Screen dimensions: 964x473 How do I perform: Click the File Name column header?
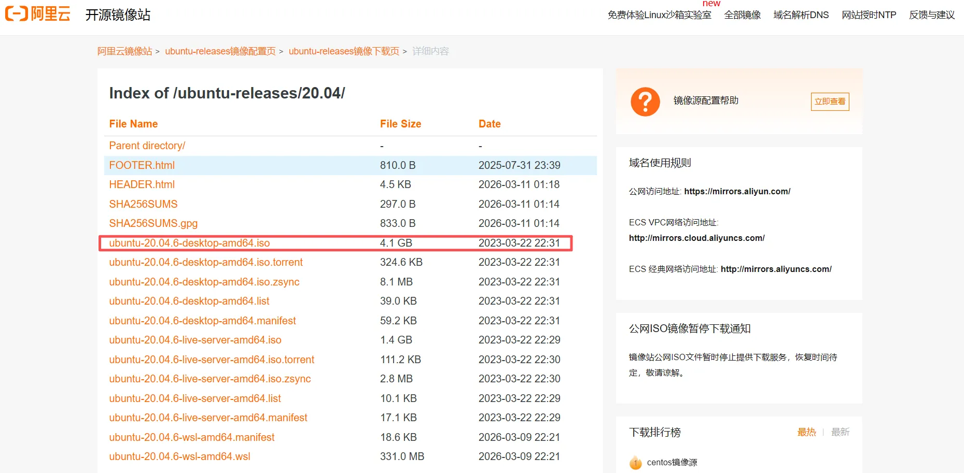click(133, 124)
